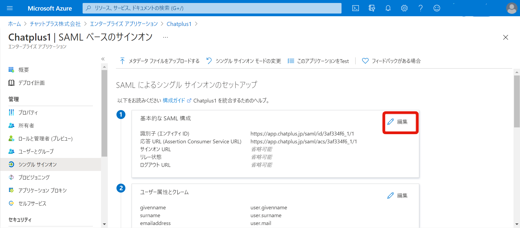Click the ユーザー属性とクレーム heading
The image size is (520, 228).
pos(164,192)
